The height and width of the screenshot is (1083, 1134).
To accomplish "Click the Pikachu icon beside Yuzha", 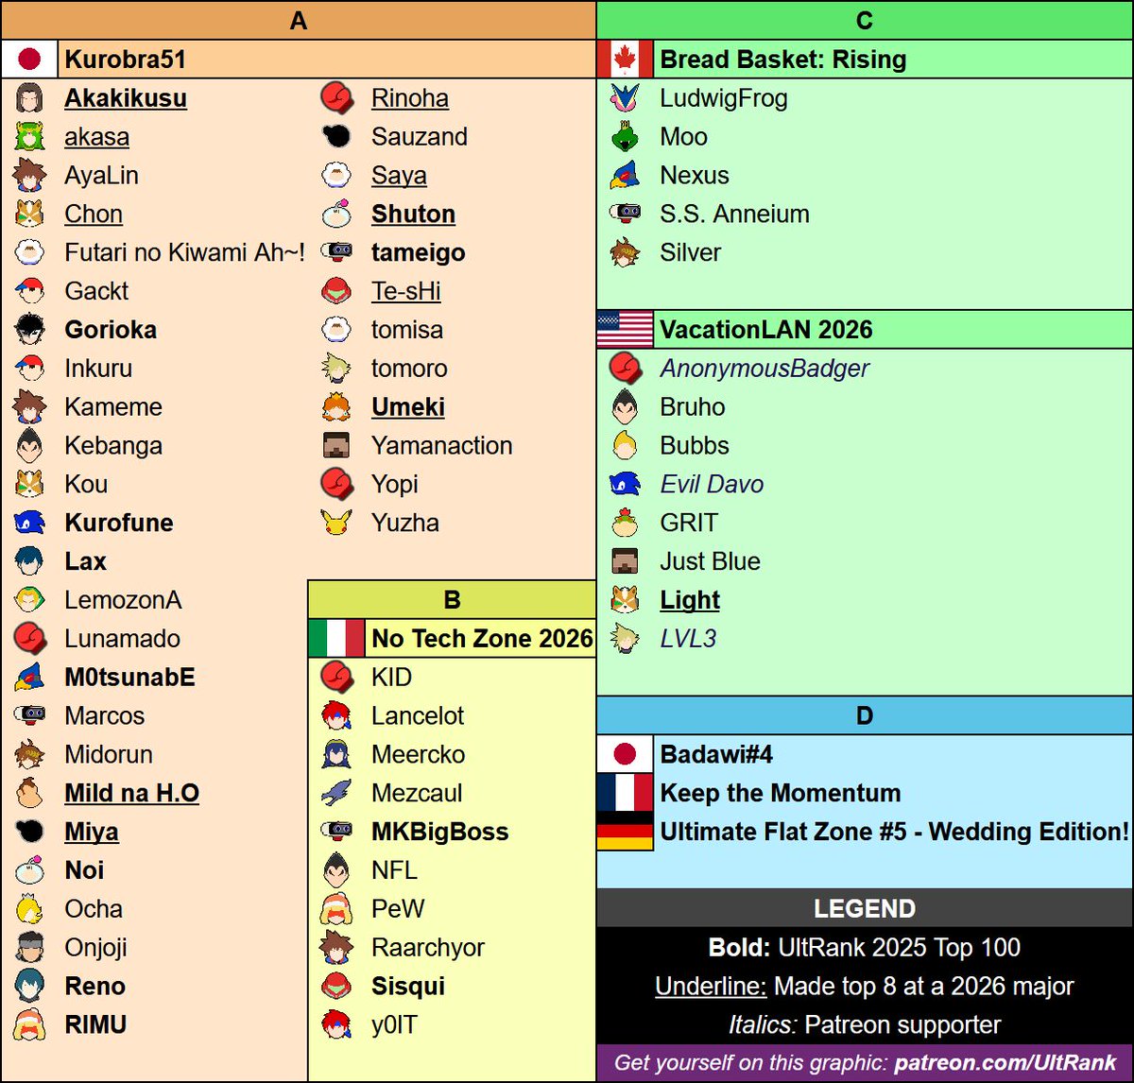I will point(336,523).
